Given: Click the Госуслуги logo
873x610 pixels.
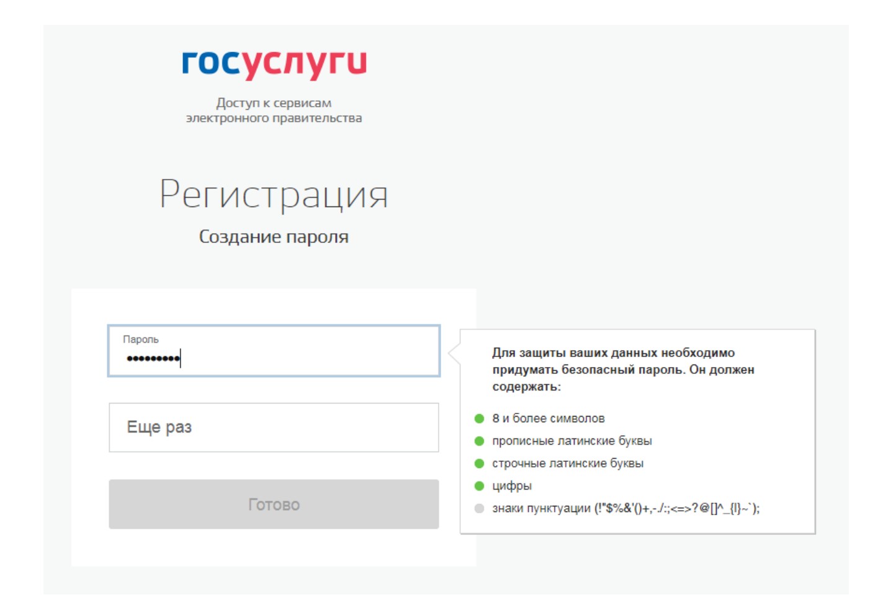Looking at the screenshot, I should [274, 64].
